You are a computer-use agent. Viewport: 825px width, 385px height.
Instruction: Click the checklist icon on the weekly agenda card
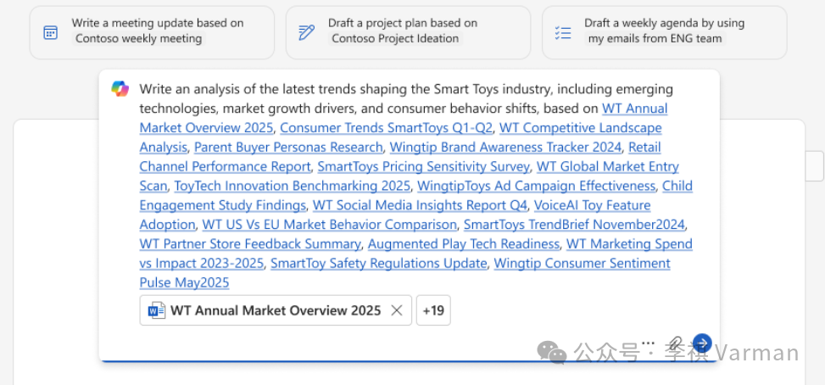[563, 32]
